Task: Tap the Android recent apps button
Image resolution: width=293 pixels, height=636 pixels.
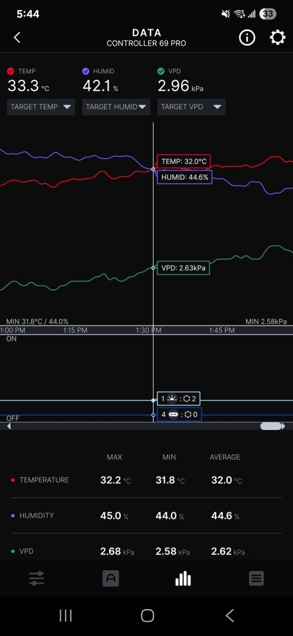Action: (66, 615)
